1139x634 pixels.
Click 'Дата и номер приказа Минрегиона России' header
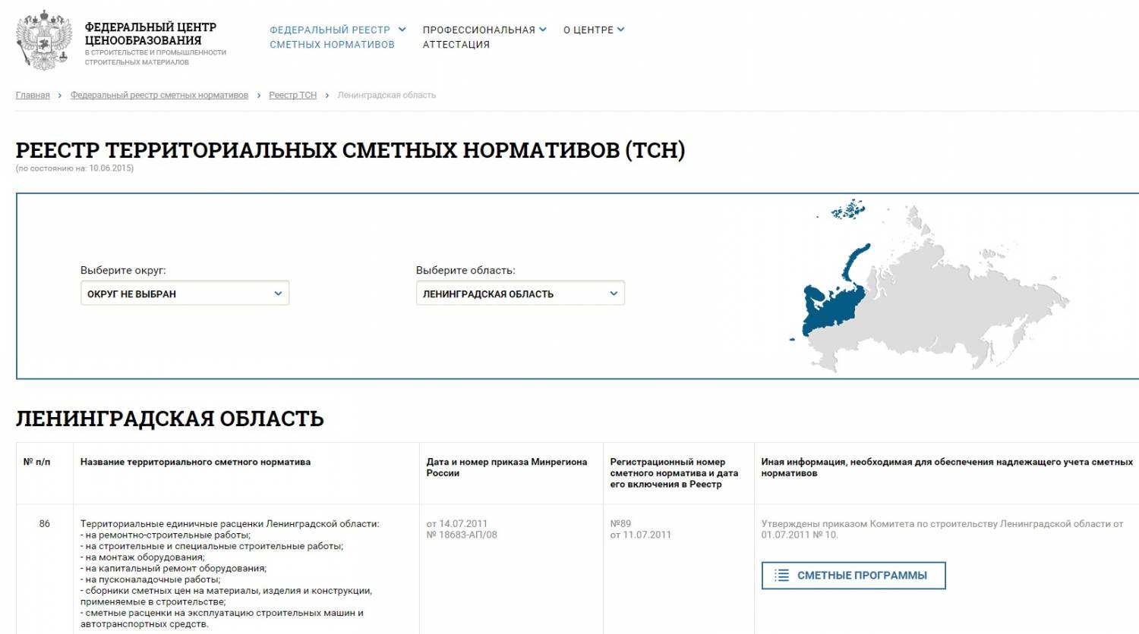click(506, 467)
